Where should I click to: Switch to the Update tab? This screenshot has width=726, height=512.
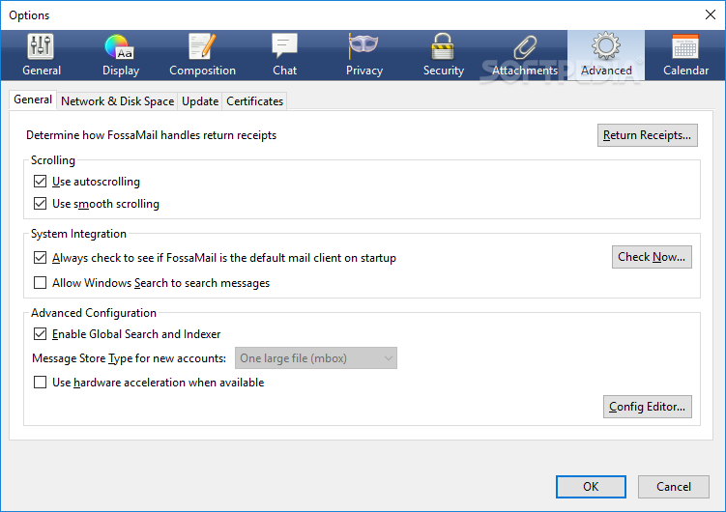[200, 101]
